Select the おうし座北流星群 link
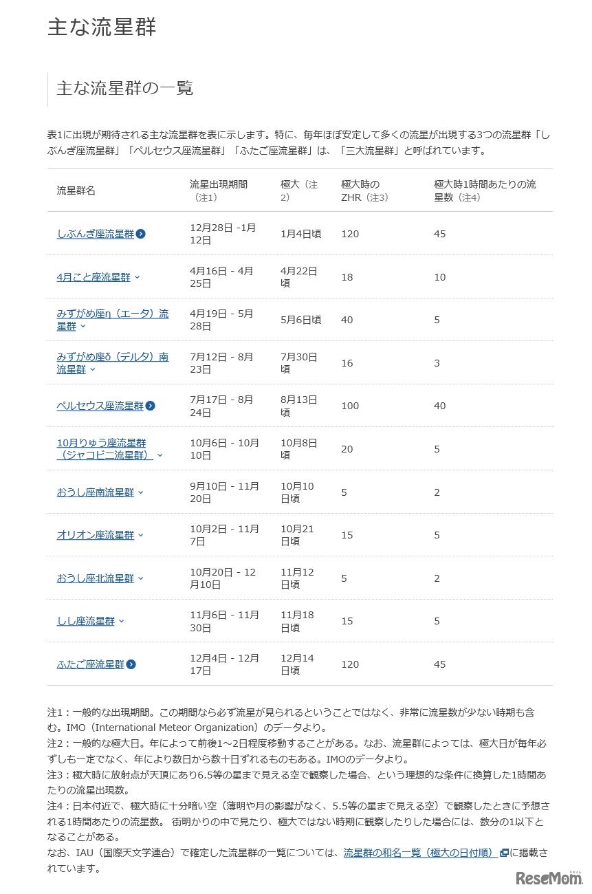Image resolution: width=592 pixels, height=894 pixels. pos(94,578)
